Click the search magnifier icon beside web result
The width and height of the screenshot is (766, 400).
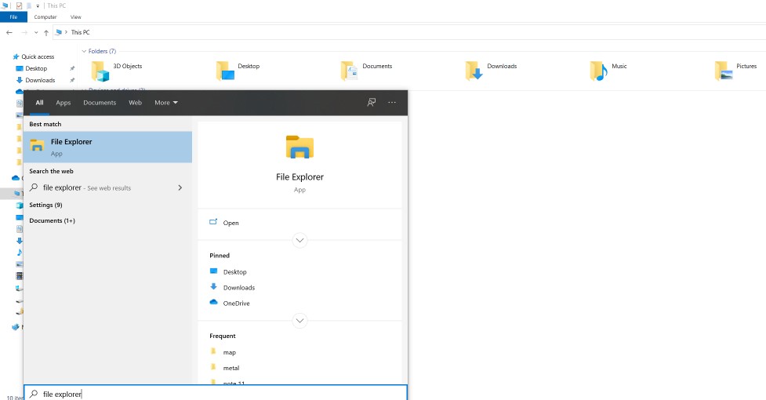point(34,187)
